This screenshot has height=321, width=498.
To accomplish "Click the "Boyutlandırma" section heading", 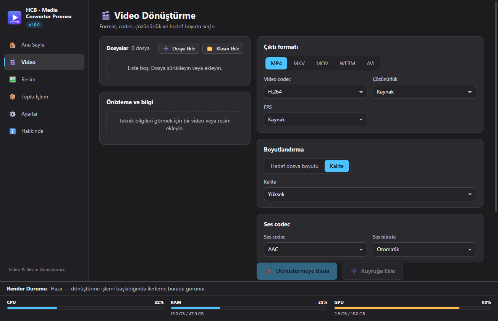I will coord(284,150).
